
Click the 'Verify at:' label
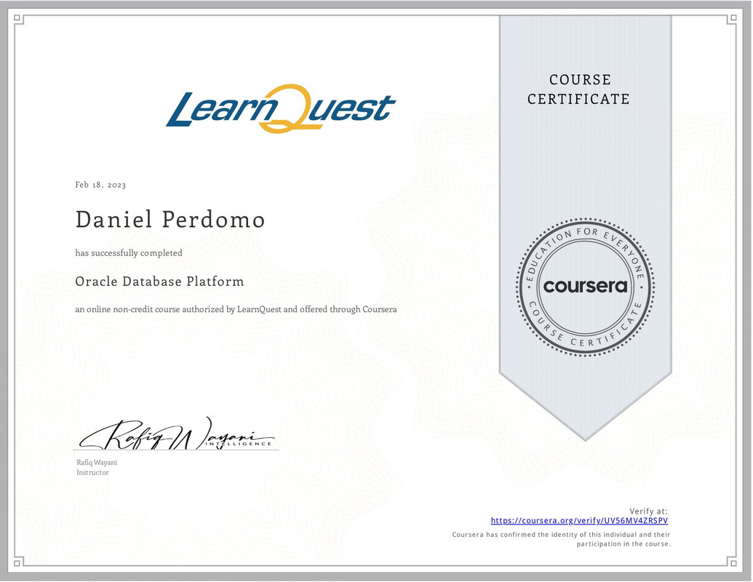coord(648,511)
